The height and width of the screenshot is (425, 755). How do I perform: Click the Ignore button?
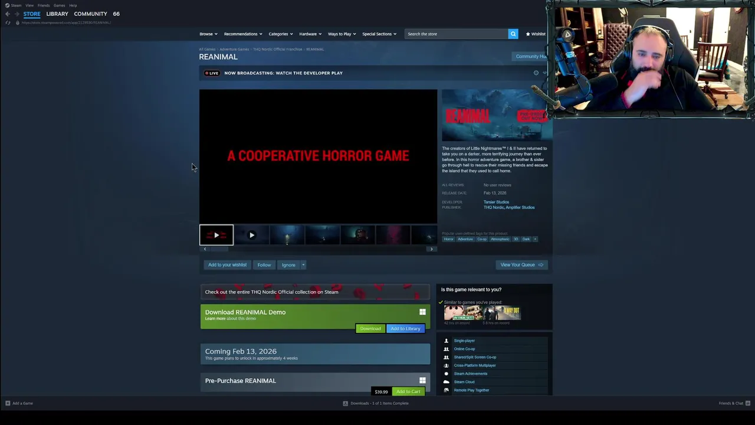(288, 265)
